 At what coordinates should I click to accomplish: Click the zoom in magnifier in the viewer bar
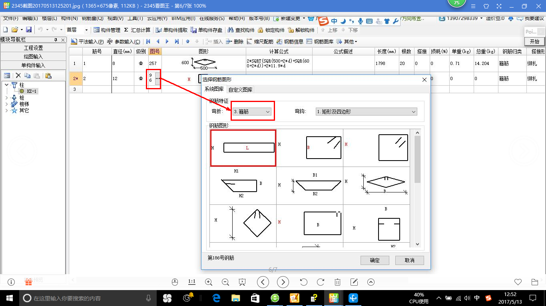[208, 282]
